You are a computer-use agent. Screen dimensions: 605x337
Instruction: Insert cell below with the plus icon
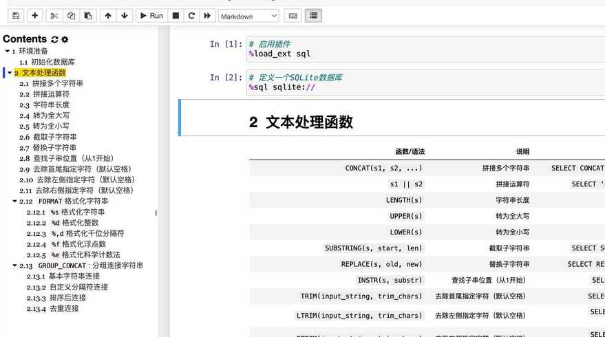click(34, 16)
